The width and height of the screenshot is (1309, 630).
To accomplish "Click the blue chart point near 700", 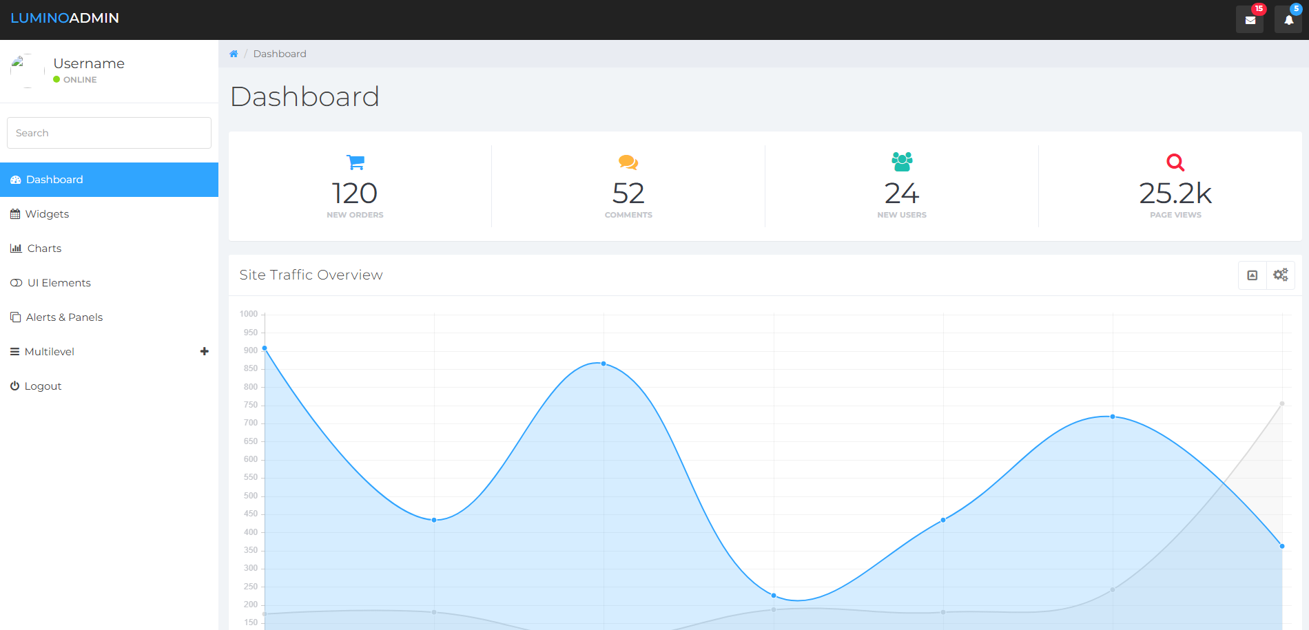I will pyautogui.click(x=1113, y=417).
